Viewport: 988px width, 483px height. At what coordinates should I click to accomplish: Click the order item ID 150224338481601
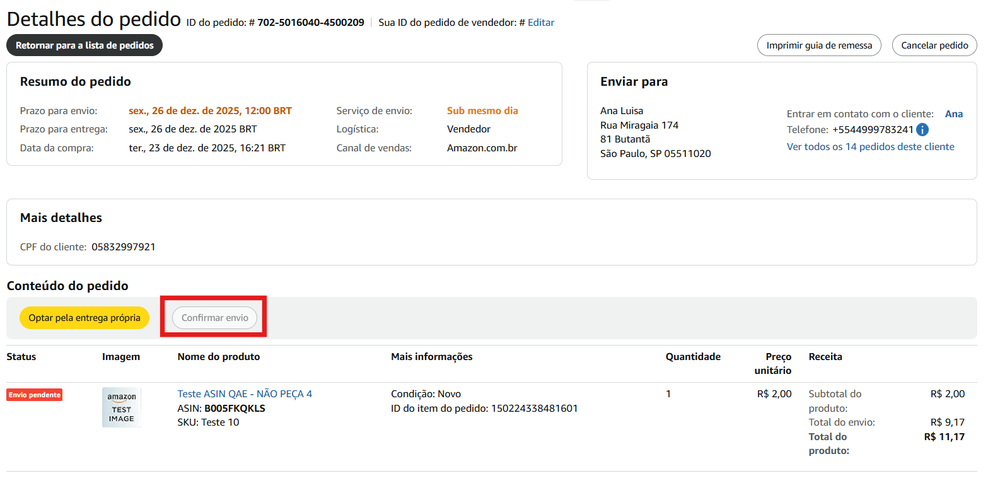[534, 408]
